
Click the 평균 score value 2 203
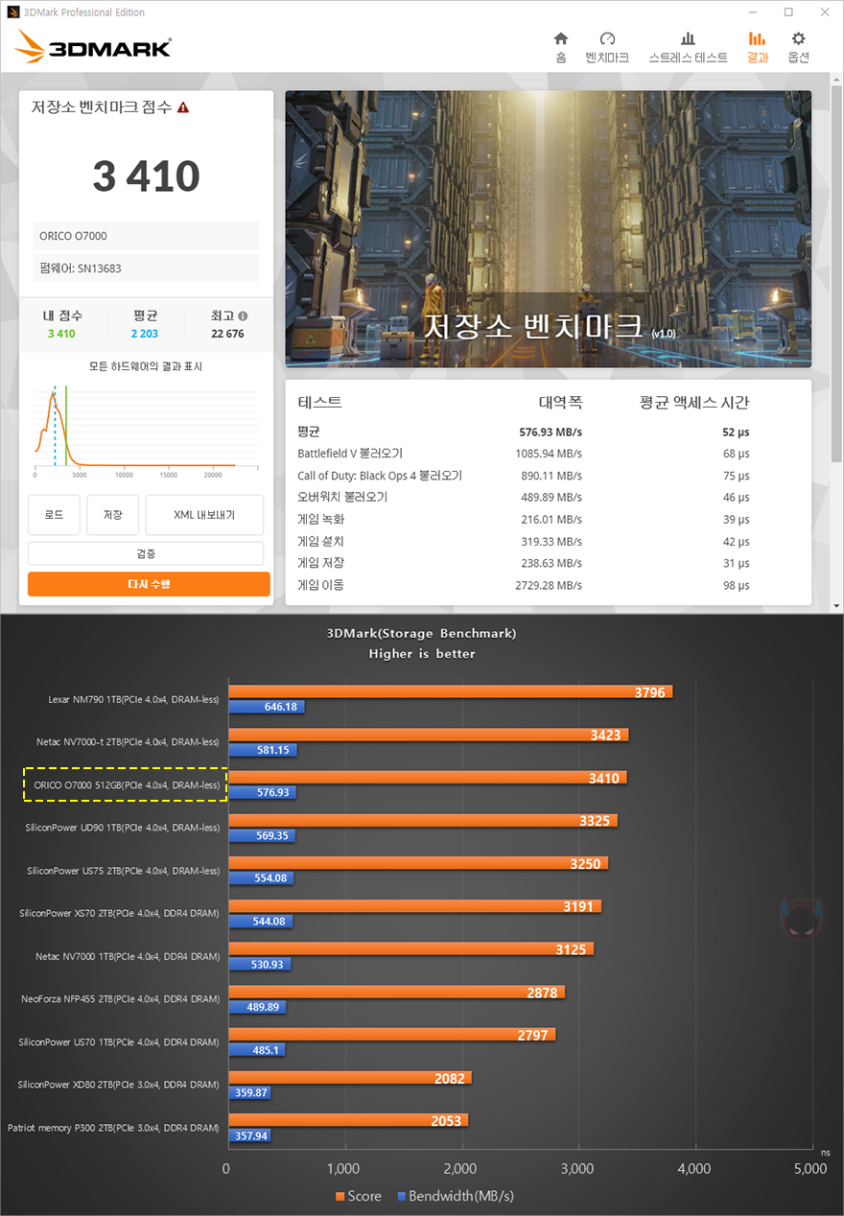point(145,334)
